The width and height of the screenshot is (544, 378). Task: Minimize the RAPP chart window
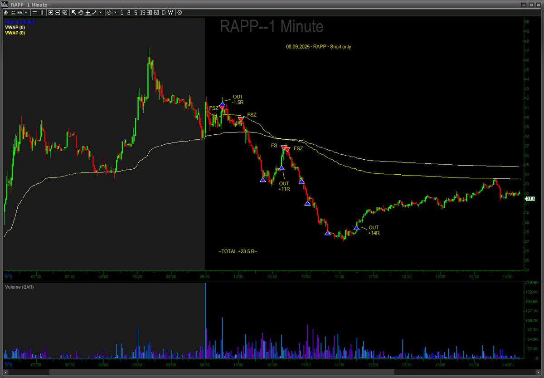(x=524, y=4)
